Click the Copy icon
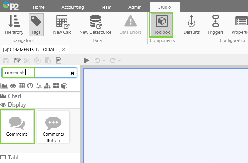This screenshot has height=163, width=248. pos(38,61)
